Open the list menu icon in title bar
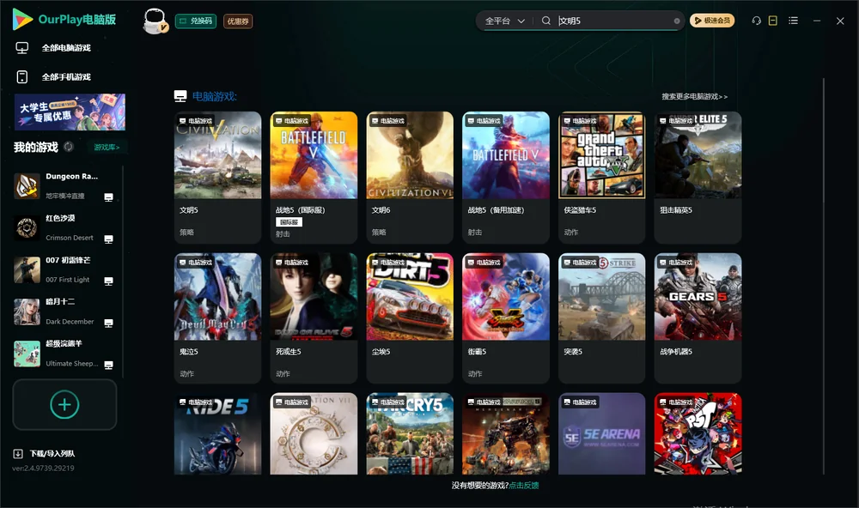Screen dimensions: 859x508 793,21
